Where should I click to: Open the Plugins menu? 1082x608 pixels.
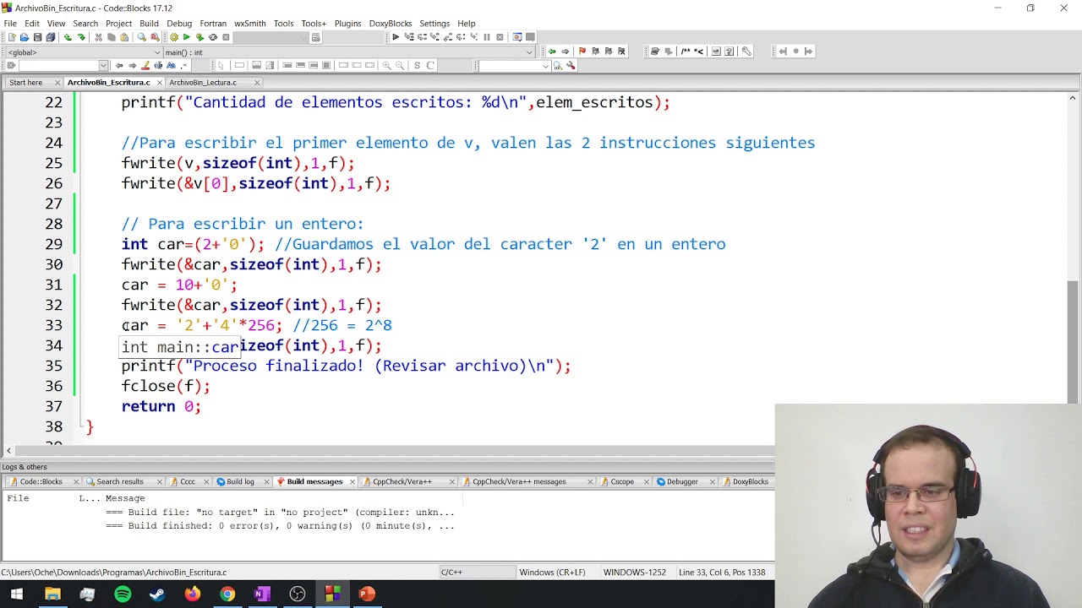click(x=347, y=24)
